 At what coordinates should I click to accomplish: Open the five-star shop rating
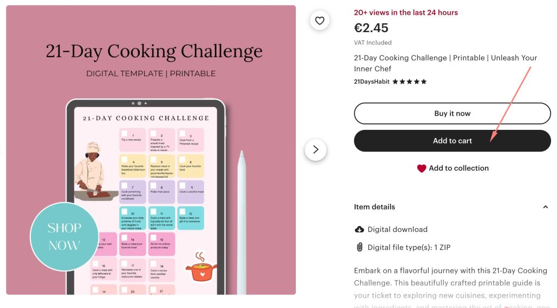point(410,81)
